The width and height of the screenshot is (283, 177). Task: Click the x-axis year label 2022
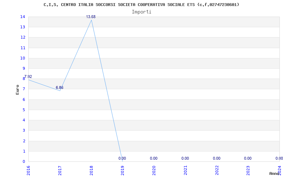click(217, 171)
